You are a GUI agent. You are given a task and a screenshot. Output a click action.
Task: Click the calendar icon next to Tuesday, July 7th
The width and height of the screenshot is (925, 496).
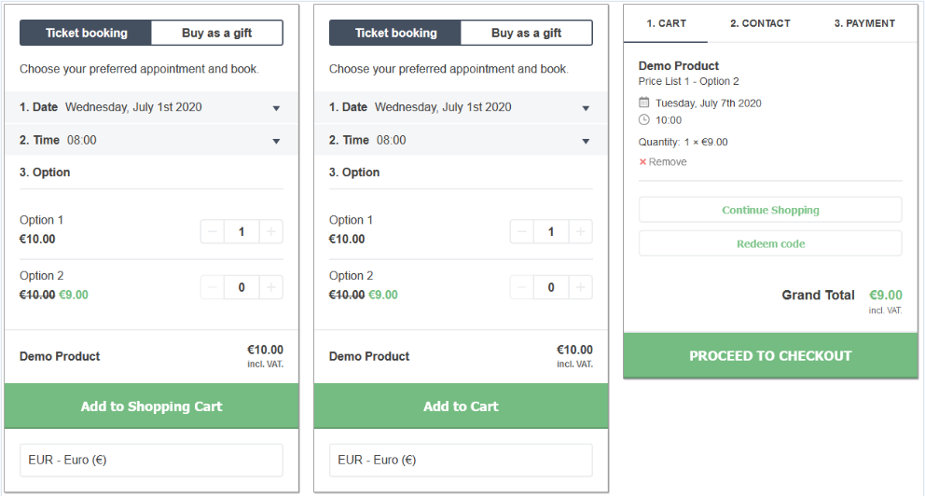point(644,103)
